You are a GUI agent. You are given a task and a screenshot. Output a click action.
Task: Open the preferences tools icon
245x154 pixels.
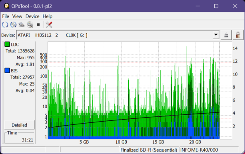click(x=49, y=25)
